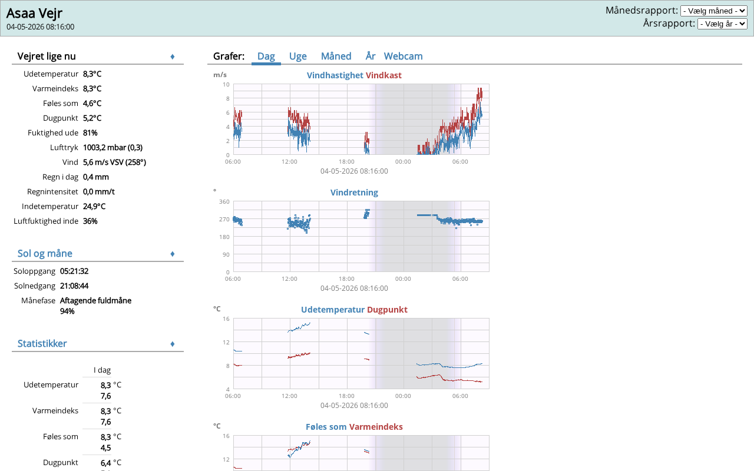The width and height of the screenshot is (754, 471).
Task: Click the Asaa Vejr page title
Action: [x=34, y=13]
